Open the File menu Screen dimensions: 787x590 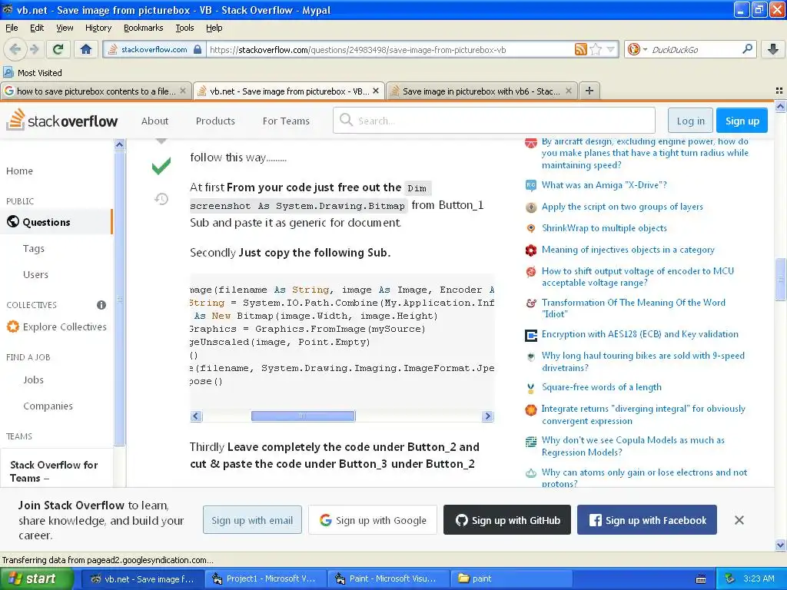coord(12,28)
